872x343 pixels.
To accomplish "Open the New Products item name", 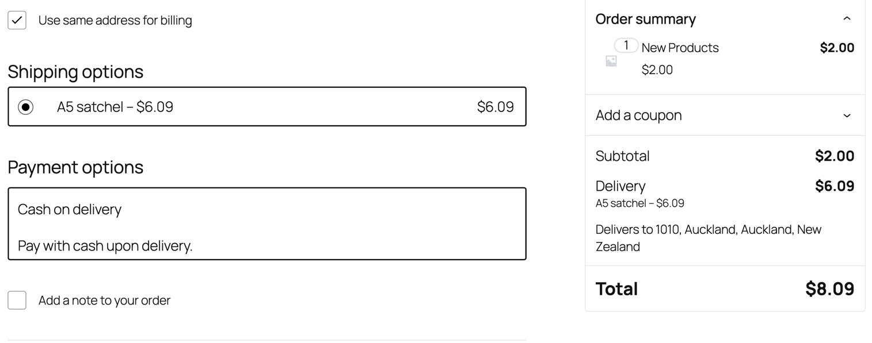I will pyautogui.click(x=680, y=48).
